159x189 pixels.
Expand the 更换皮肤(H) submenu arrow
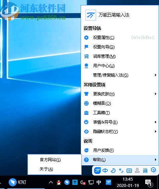click(x=156, y=94)
